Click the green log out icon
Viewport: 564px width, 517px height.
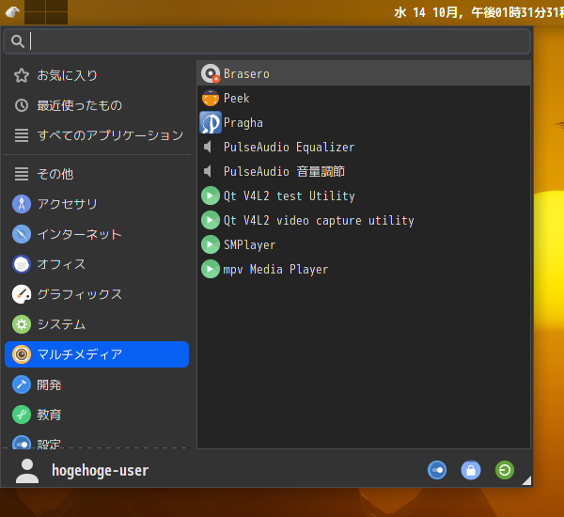505,470
